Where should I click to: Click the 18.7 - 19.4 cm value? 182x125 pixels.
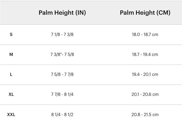click(x=145, y=54)
